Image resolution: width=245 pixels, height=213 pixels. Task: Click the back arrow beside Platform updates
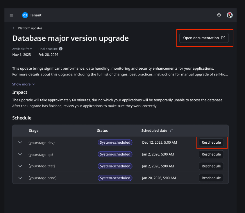coord(14,28)
